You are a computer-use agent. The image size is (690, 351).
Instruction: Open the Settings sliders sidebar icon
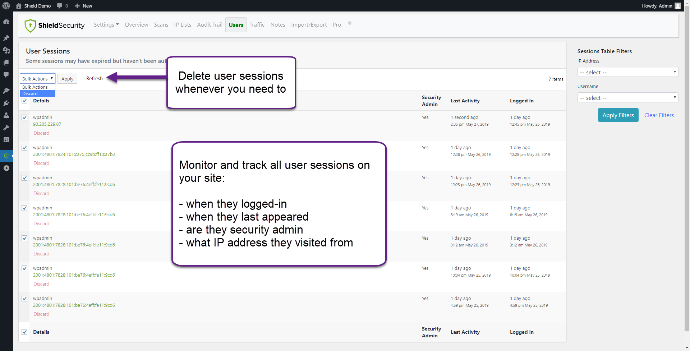(6, 140)
